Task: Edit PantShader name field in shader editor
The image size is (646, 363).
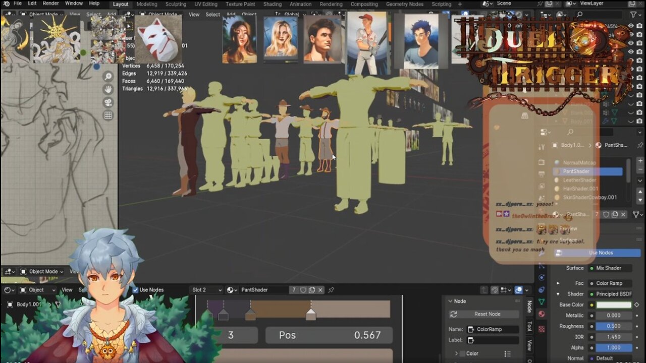Action: (x=263, y=290)
